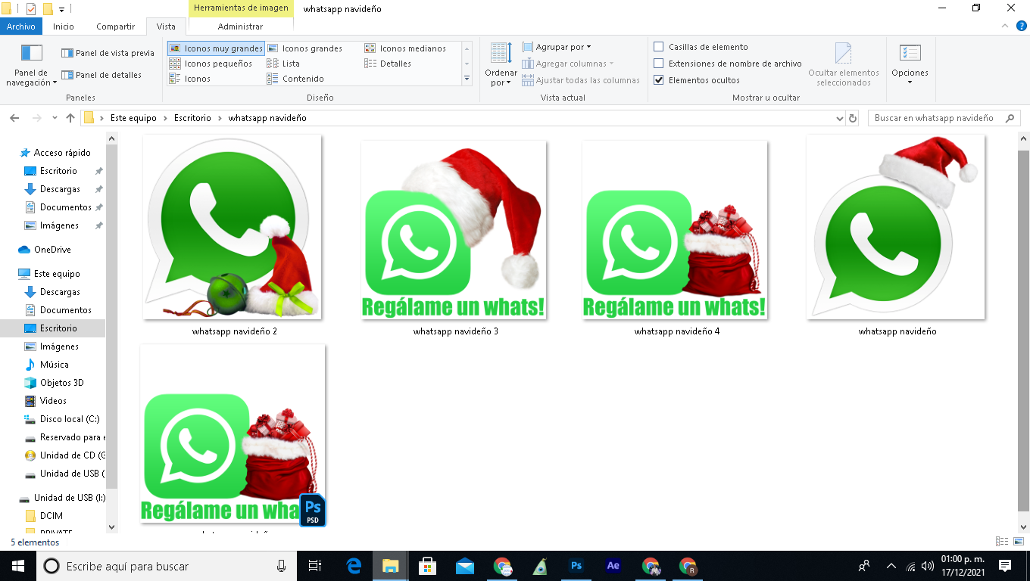Open the Panel de navegación dropdown
Screen dimensions: 1030x581
pyautogui.click(x=31, y=65)
